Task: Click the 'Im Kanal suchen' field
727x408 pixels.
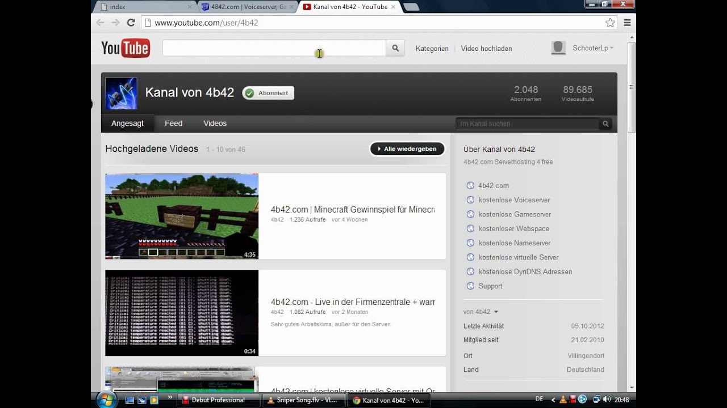Action: tap(527, 124)
